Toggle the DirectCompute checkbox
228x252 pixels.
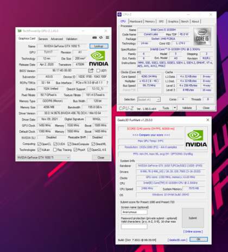click(x=69, y=144)
